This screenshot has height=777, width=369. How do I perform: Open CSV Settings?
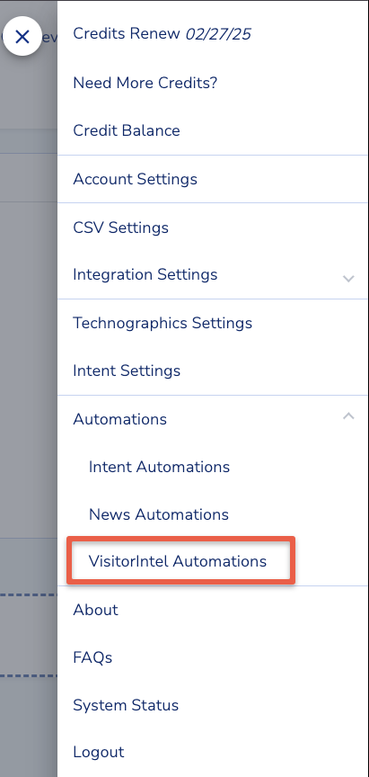pyautogui.click(x=120, y=228)
